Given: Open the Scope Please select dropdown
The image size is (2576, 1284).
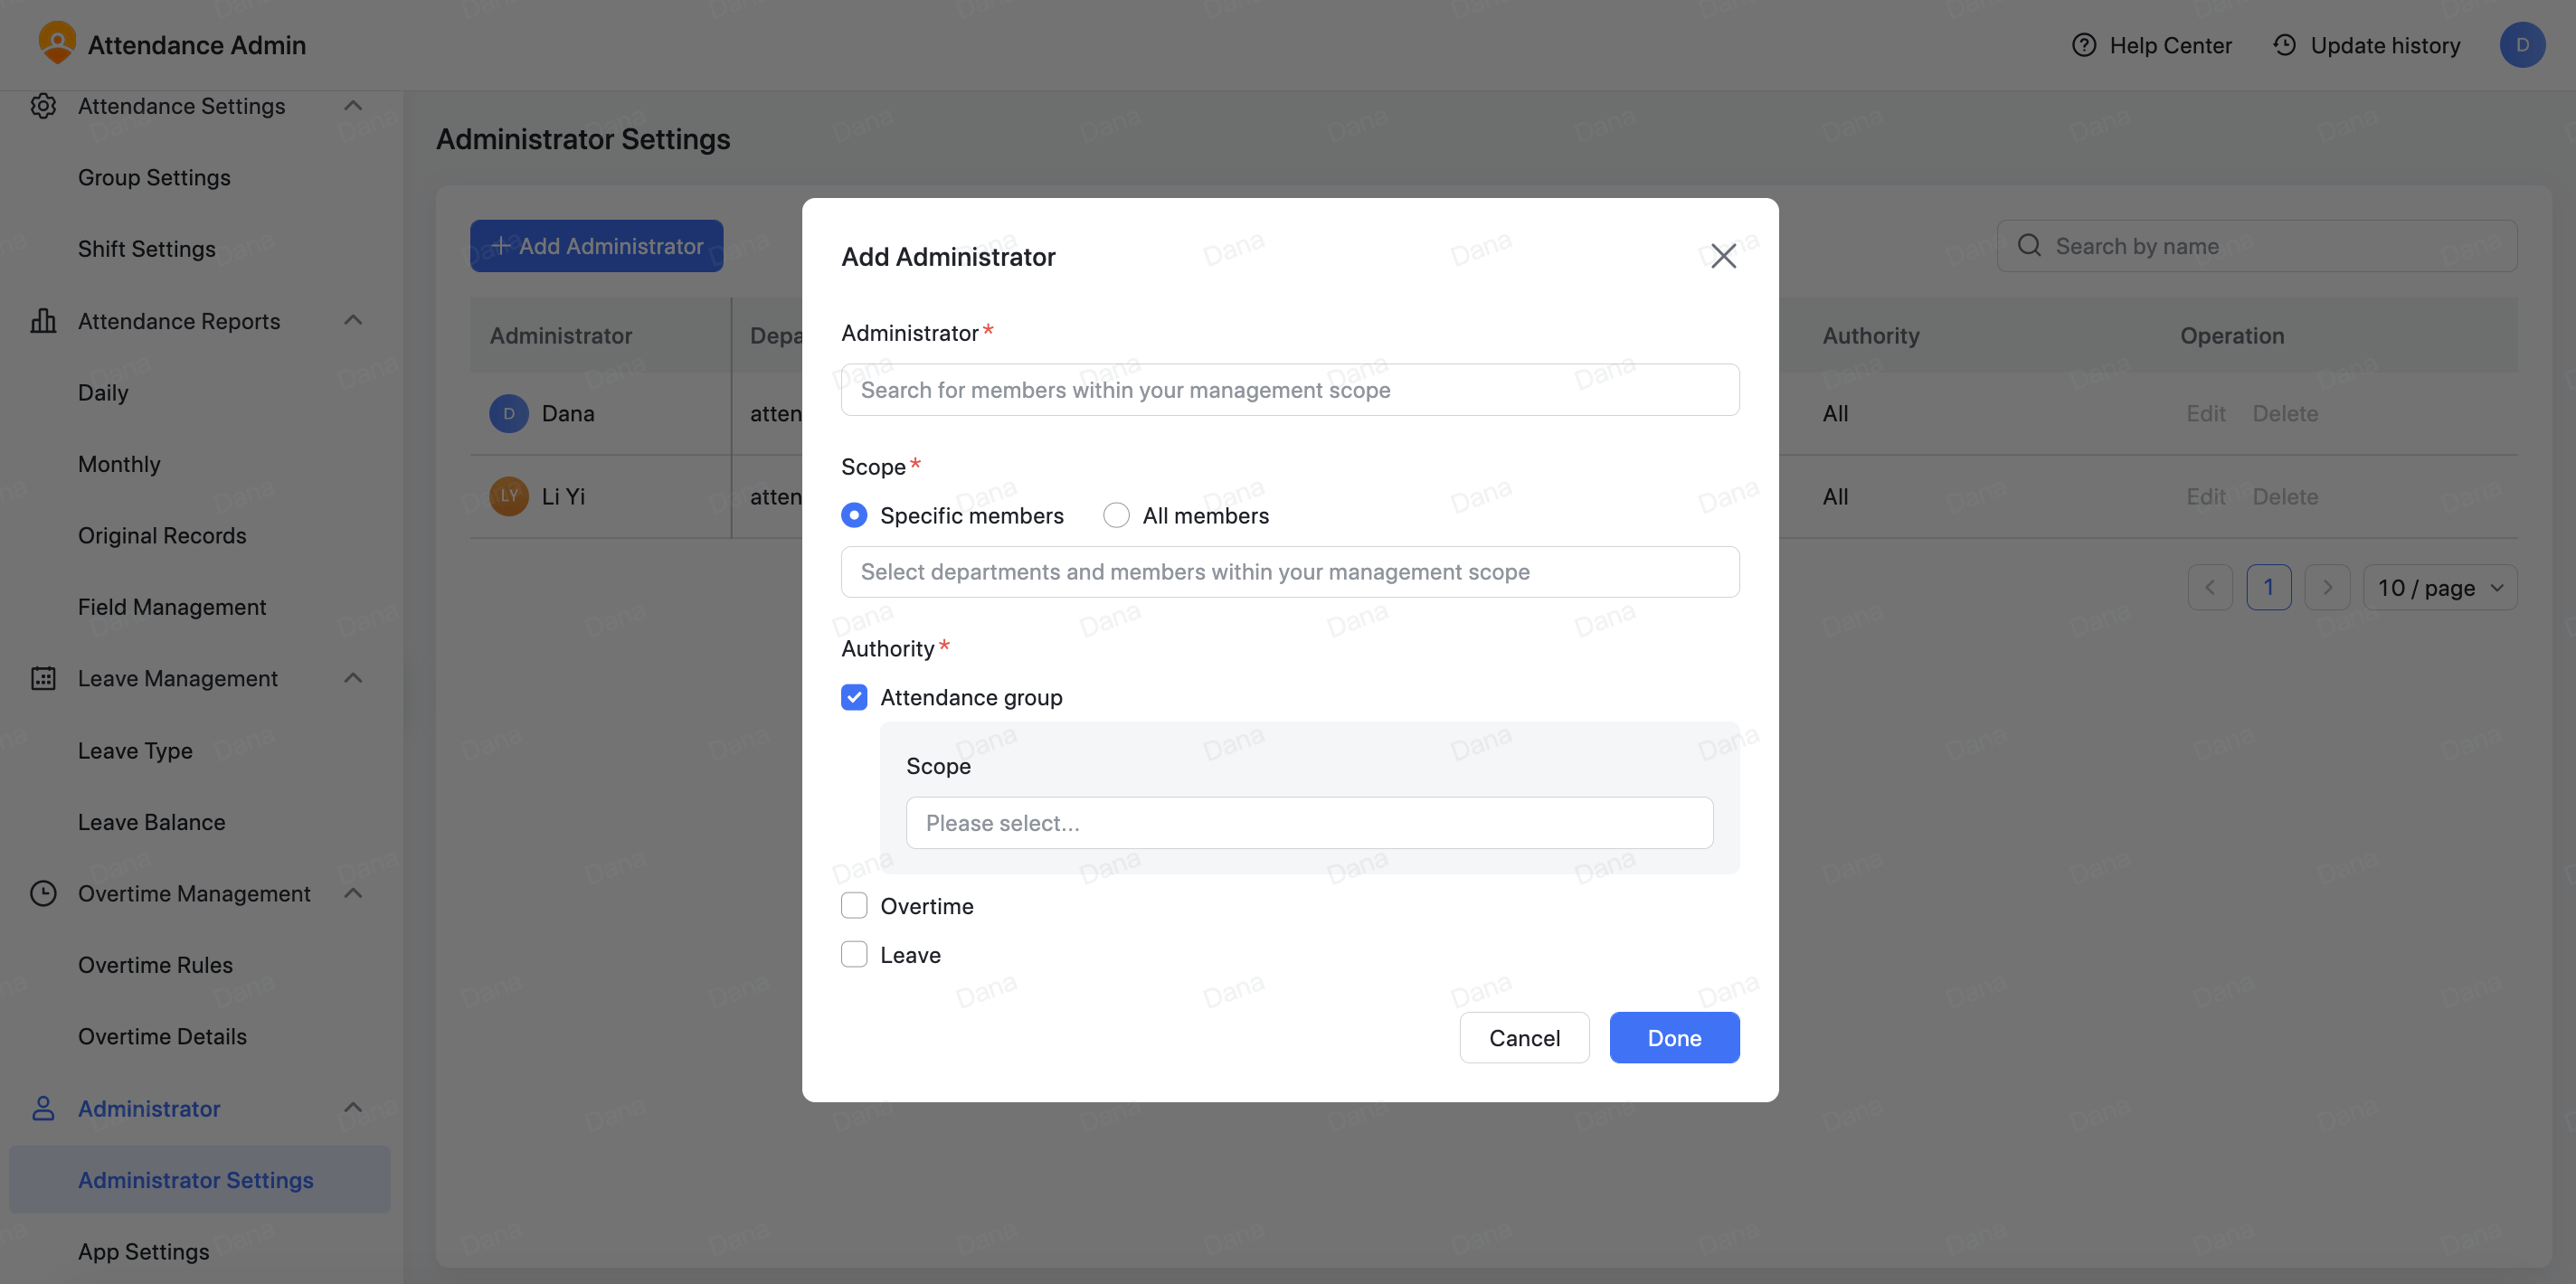Looking at the screenshot, I should 1309,822.
